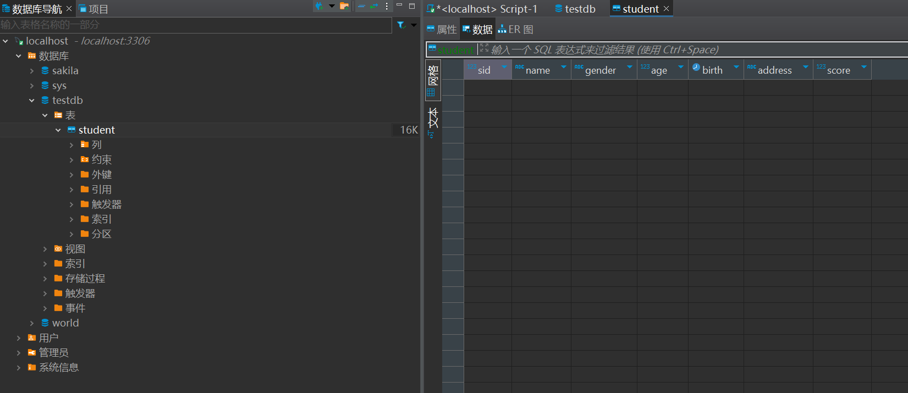Click the green student table name label
The image size is (908, 393).
(455, 50)
